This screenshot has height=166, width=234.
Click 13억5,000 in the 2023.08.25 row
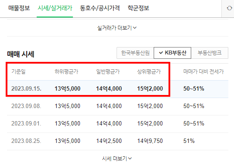tap(68, 141)
